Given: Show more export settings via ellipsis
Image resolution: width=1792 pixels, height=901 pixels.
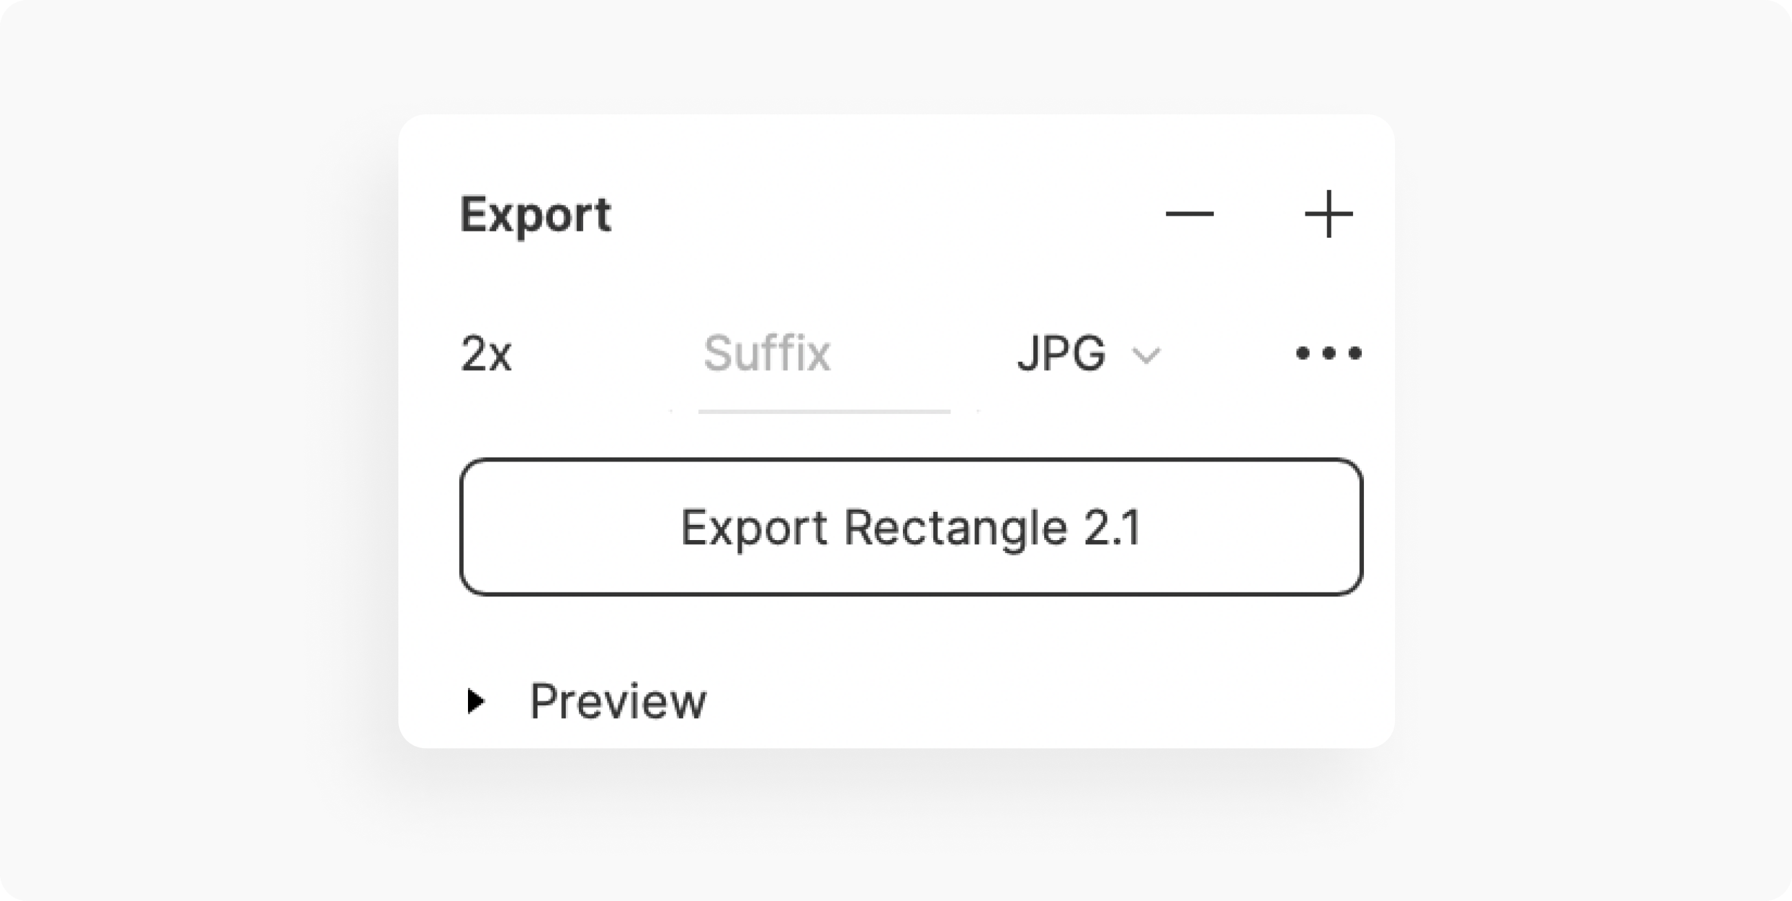Looking at the screenshot, I should [1329, 353].
